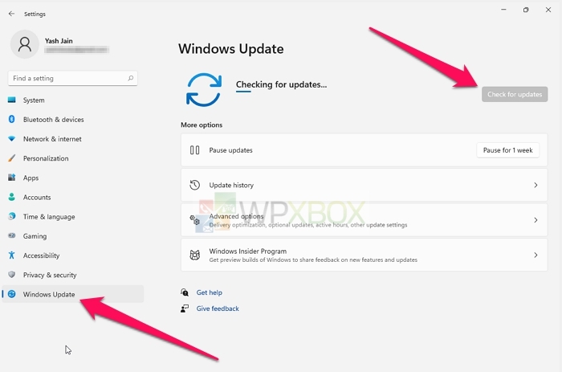This screenshot has height=372, width=562.
Task: Select Apps in the sidebar
Action: 73,178
